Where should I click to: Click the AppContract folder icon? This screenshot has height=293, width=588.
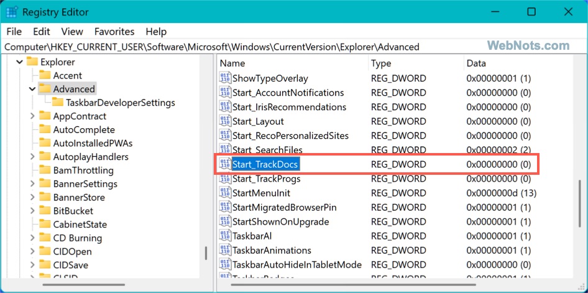tap(45, 116)
